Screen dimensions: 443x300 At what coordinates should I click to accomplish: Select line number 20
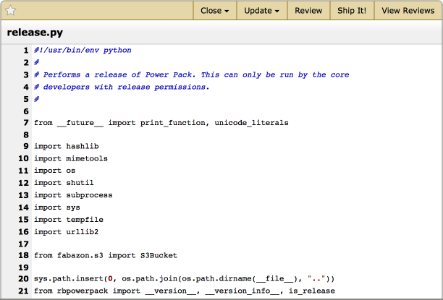(x=23, y=279)
